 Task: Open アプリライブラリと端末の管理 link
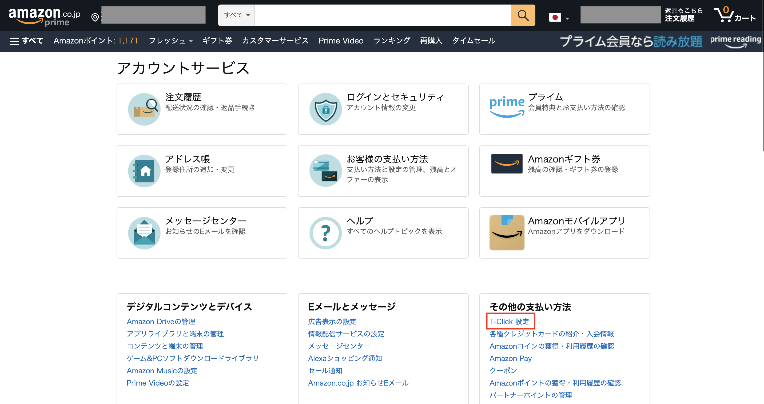click(x=175, y=334)
